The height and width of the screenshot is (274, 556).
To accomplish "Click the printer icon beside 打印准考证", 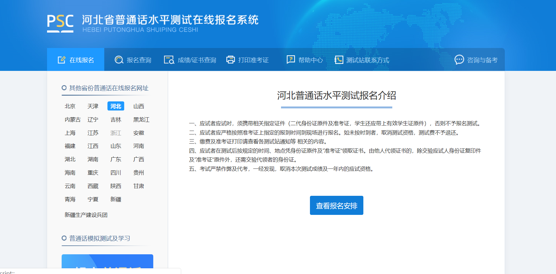I will pyautogui.click(x=230, y=60).
